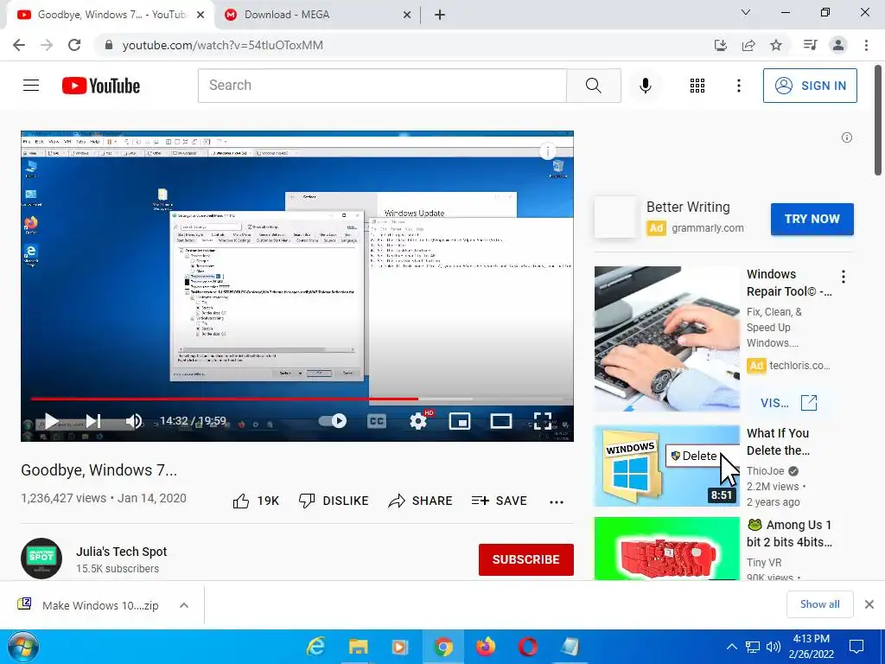Show all downloads
885x664 pixels.
819,604
